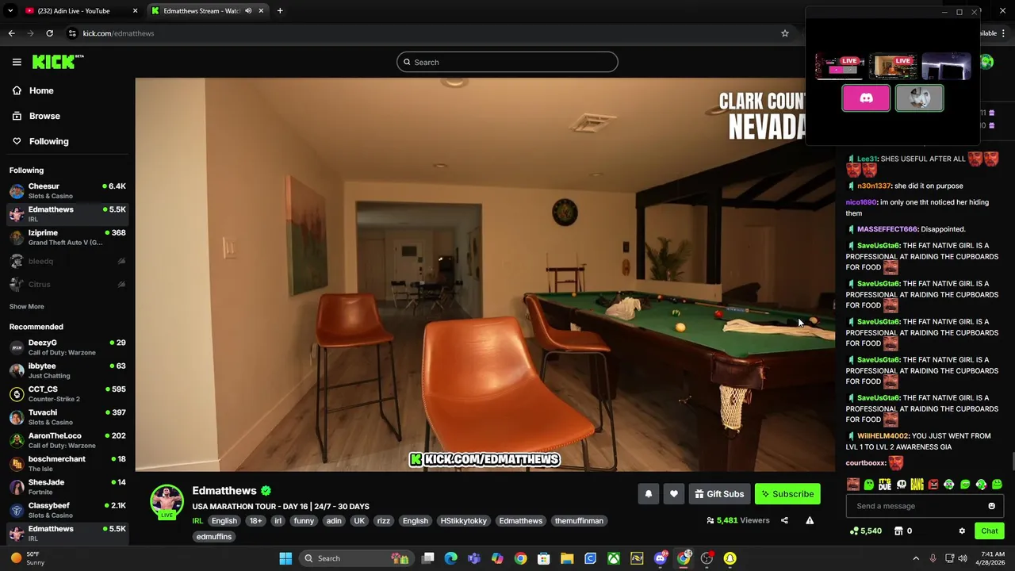Image resolution: width=1015 pixels, height=571 pixels.
Task: Open CCT_CS recommended channel
Action: click(67, 393)
